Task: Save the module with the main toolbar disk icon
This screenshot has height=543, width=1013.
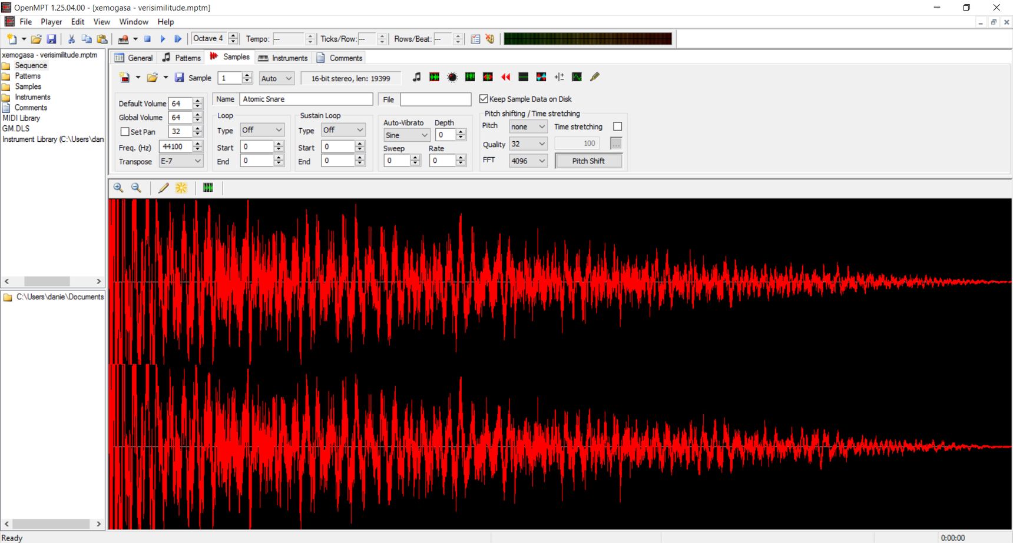Action: (x=52, y=39)
